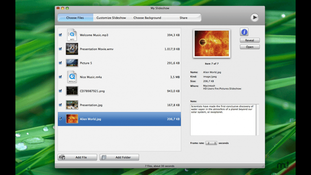Uncheck the Welcome Music.mp3 checkbox

pyautogui.click(x=60, y=35)
